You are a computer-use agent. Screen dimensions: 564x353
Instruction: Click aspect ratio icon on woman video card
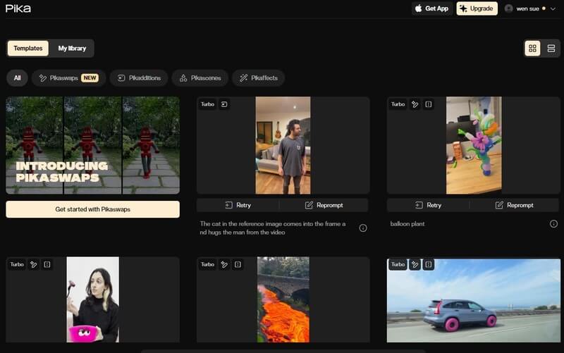tap(47, 264)
